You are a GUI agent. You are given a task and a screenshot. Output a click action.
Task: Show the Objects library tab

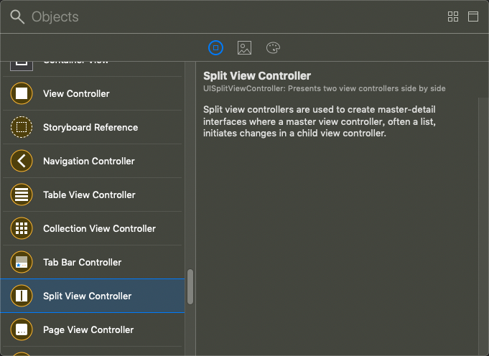tap(216, 48)
